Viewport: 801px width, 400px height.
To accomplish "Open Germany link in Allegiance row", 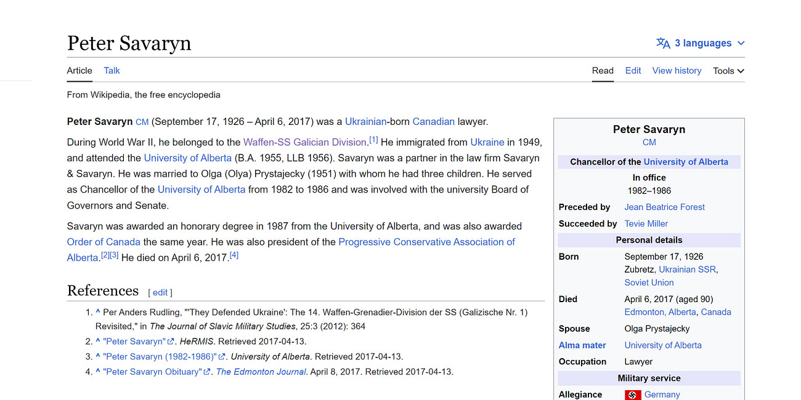I will pos(662,395).
